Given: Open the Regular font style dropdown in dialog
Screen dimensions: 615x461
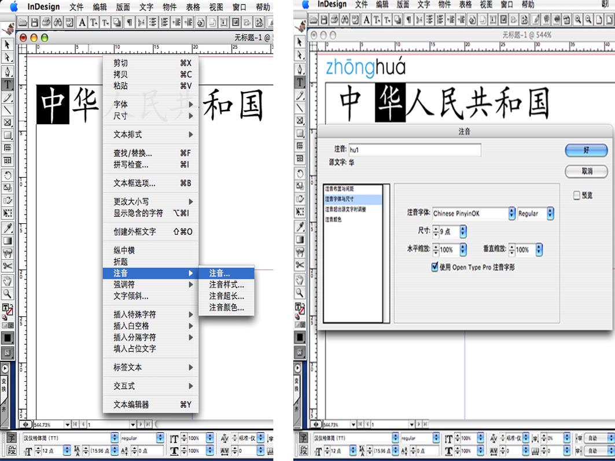Looking at the screenshot, I should pos(550,213).
